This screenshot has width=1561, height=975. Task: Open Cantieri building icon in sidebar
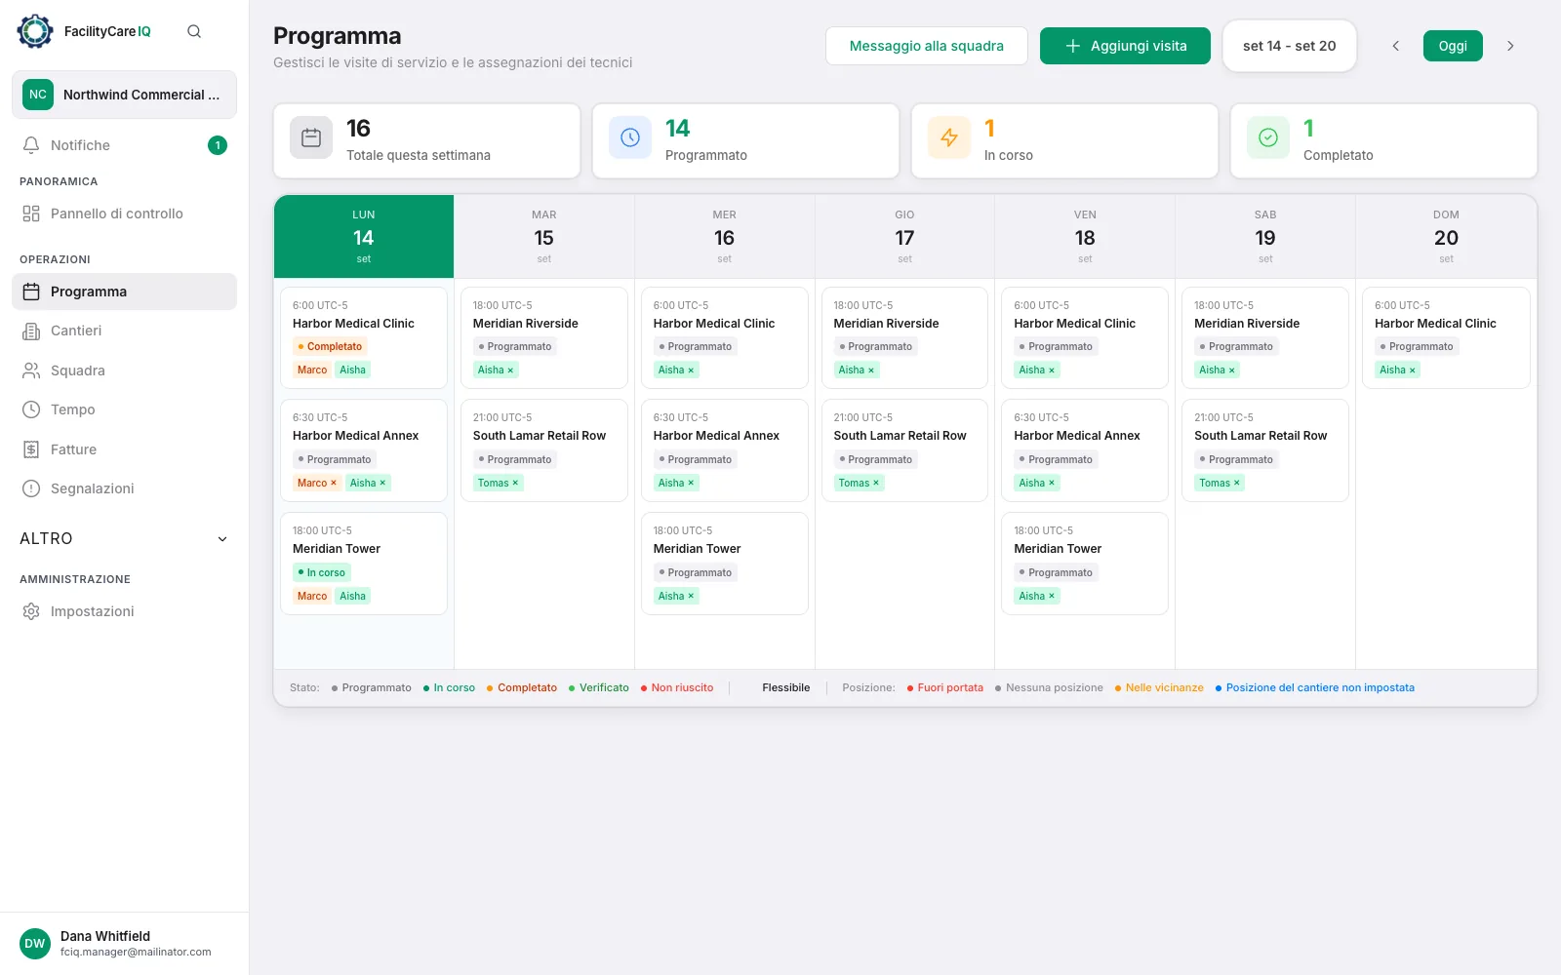click(x=31, y=331)
